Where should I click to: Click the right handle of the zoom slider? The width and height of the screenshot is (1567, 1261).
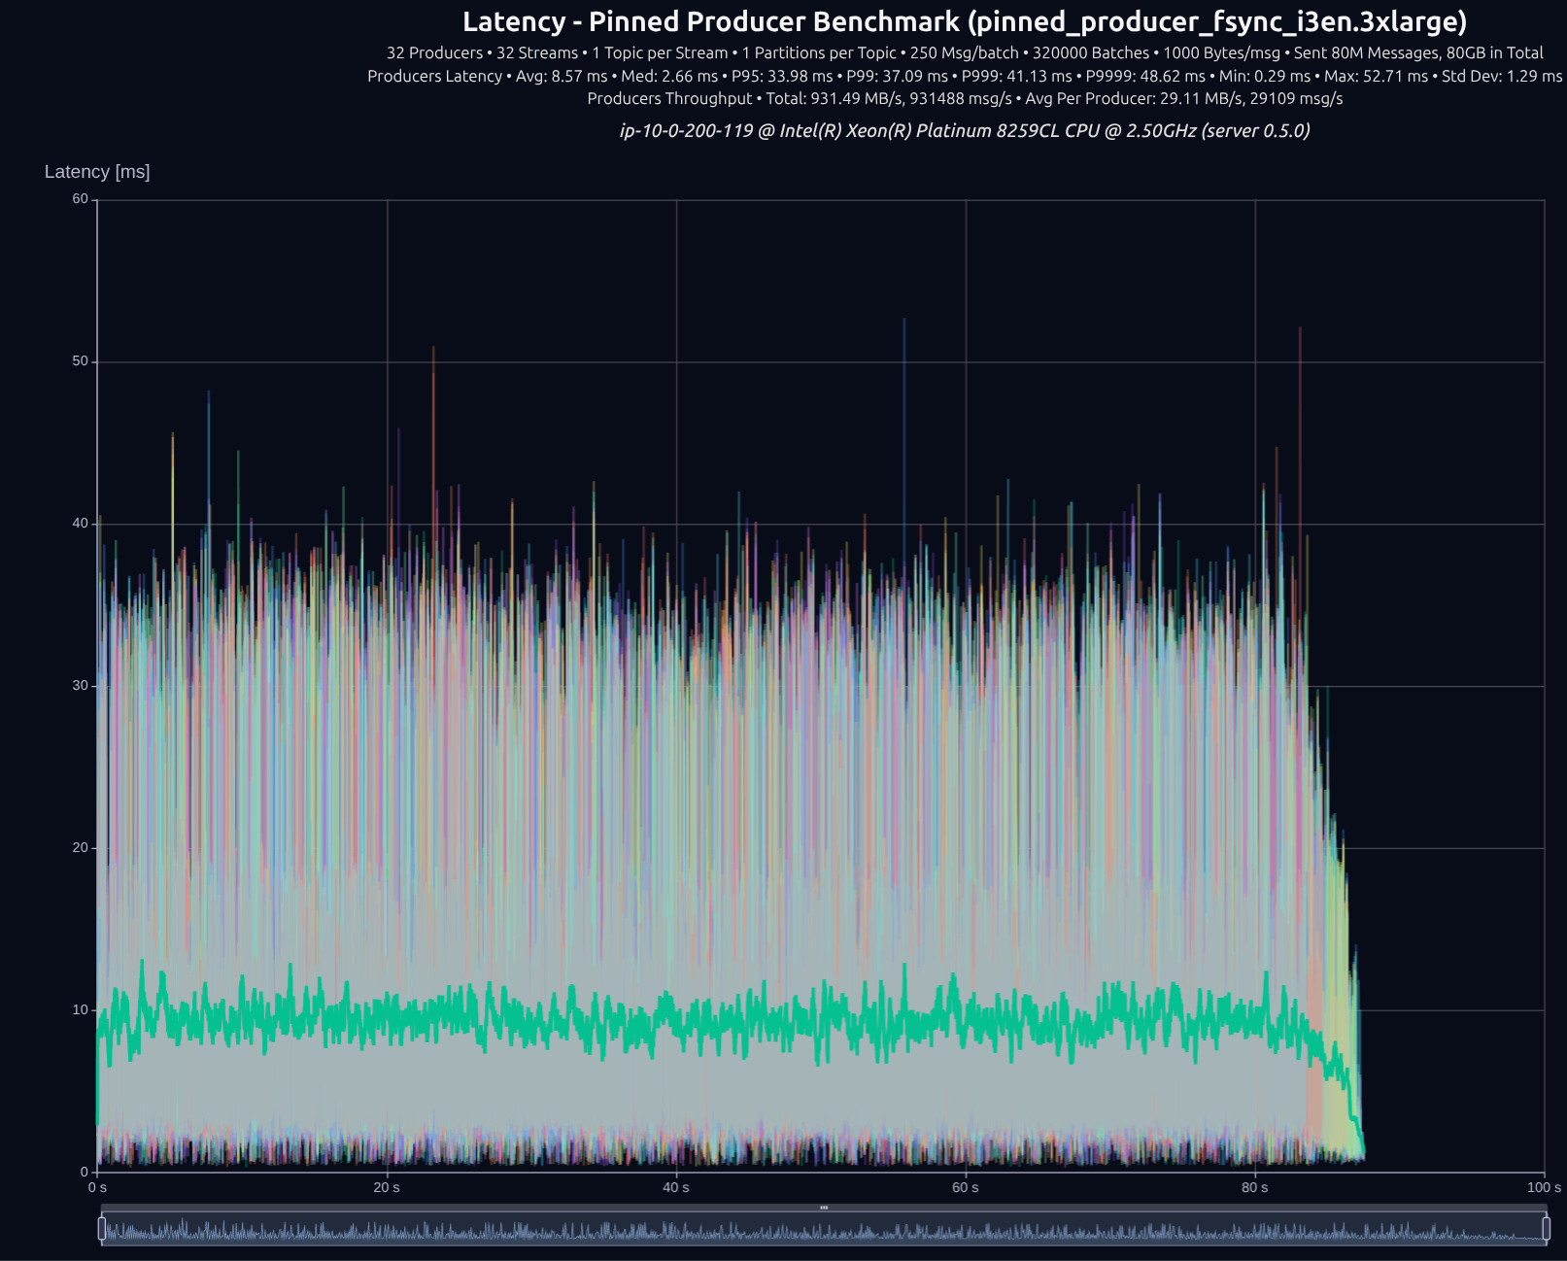[x=1546, y=1229]
